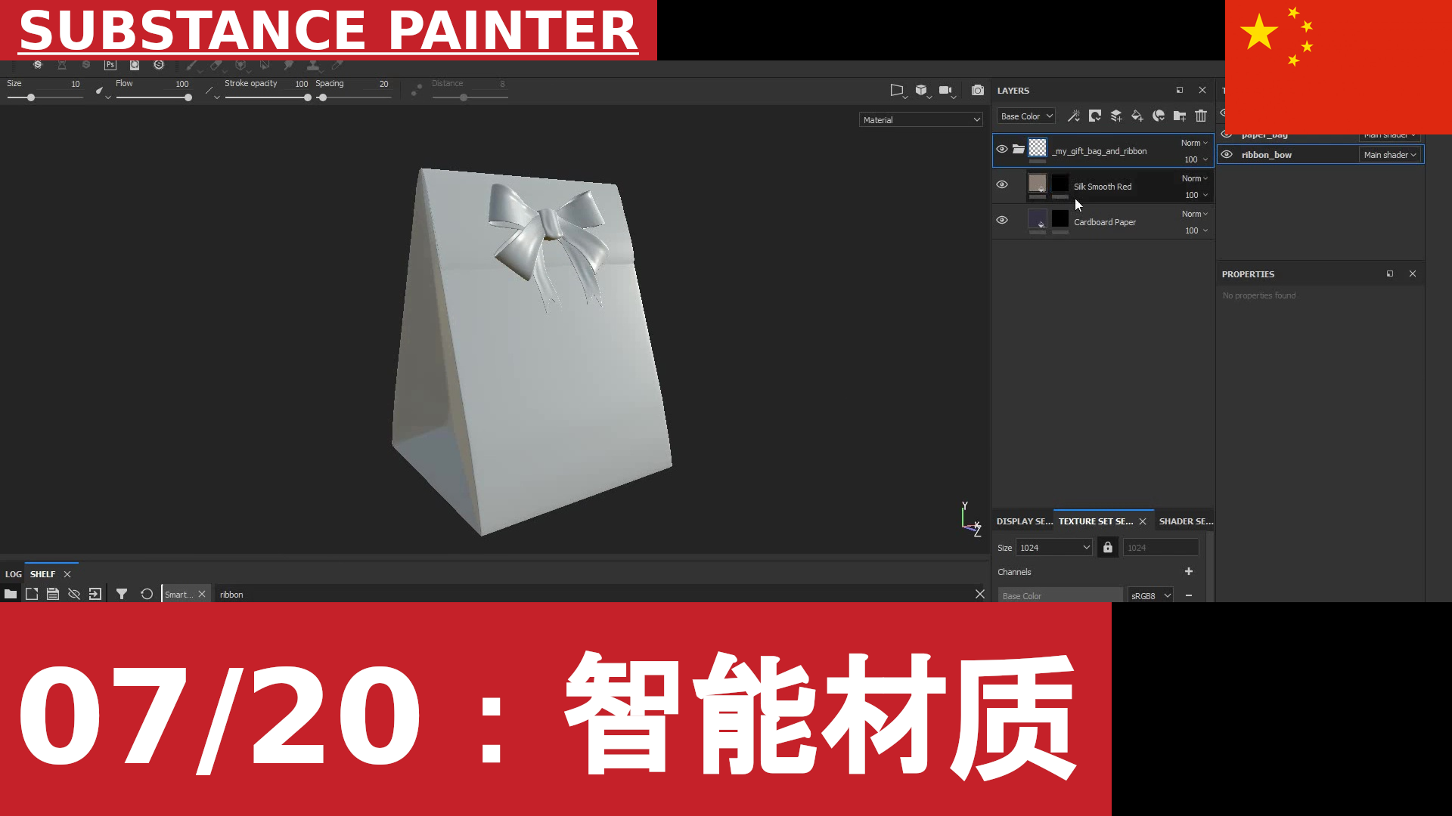Viewport: 1452px width, 816px height.
Task: Click the 3D cube view mode icon
Action: pos(921,90)
